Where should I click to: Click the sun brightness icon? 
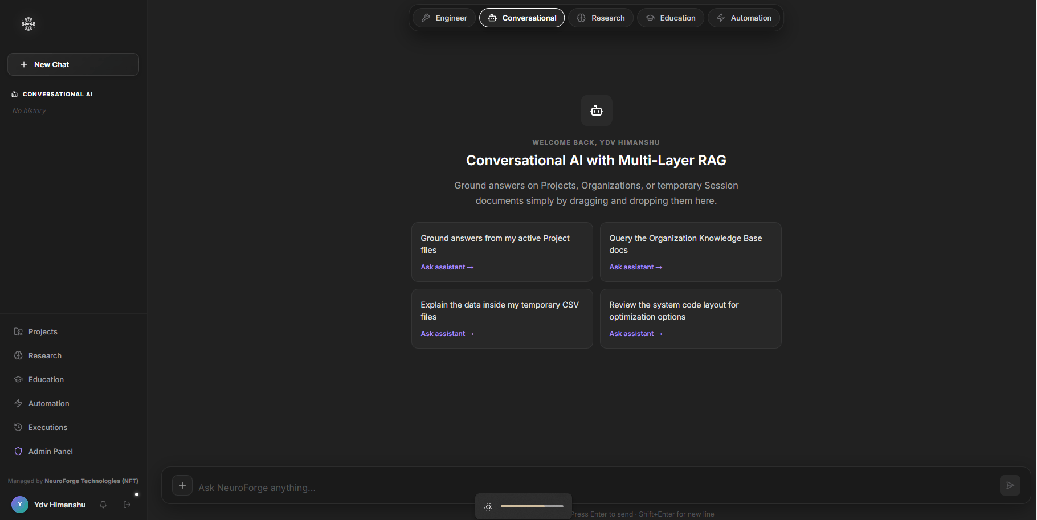click(488, 506)
